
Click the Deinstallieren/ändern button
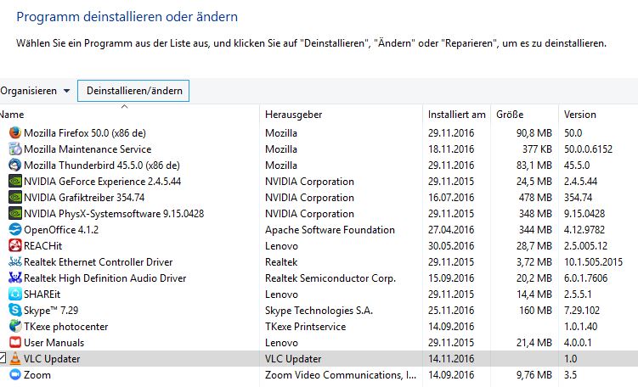click(x=133, y=91)
